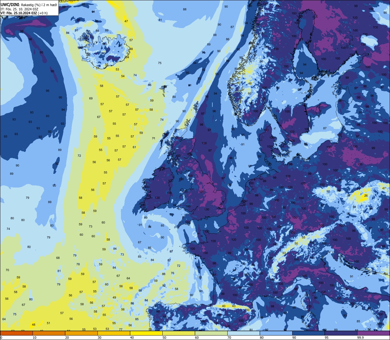Click the legend tick label 10
The width and height of the screenshot is (390, 340).
pos(34,338)
